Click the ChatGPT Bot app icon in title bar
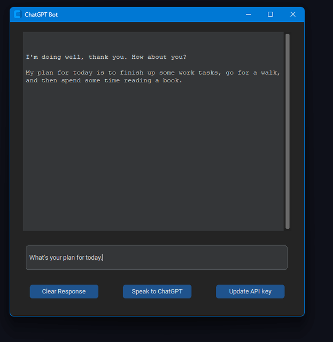Image resolution: width=333 pixels, height=342 pixels. click(x=18, y=14)
